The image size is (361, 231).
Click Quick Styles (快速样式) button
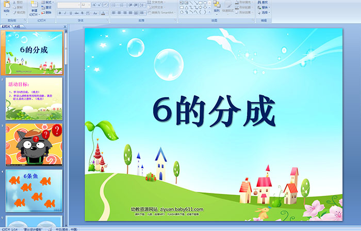coord(228,7)
